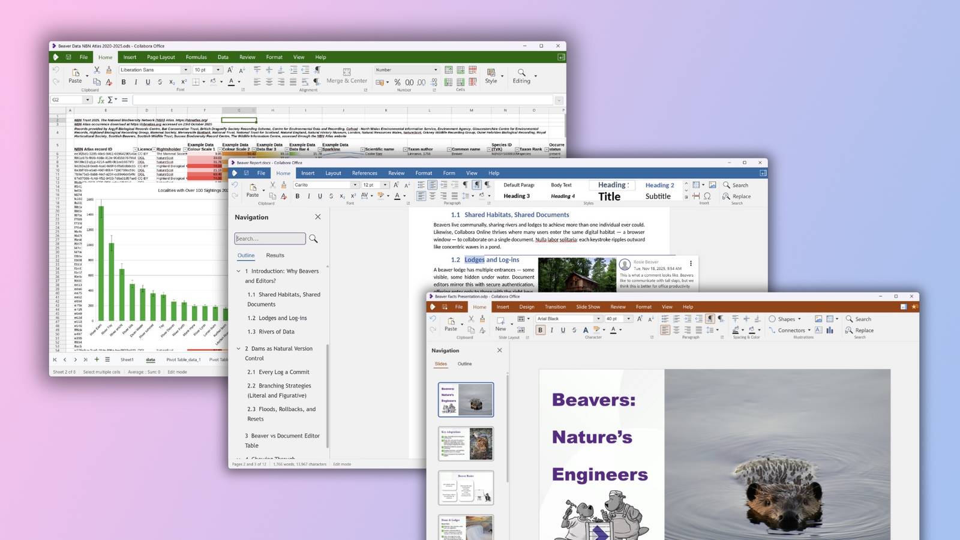Click Replace in the Impress Search group
The width and height of the screenshot is (960, 540).
tap(862, 331)
